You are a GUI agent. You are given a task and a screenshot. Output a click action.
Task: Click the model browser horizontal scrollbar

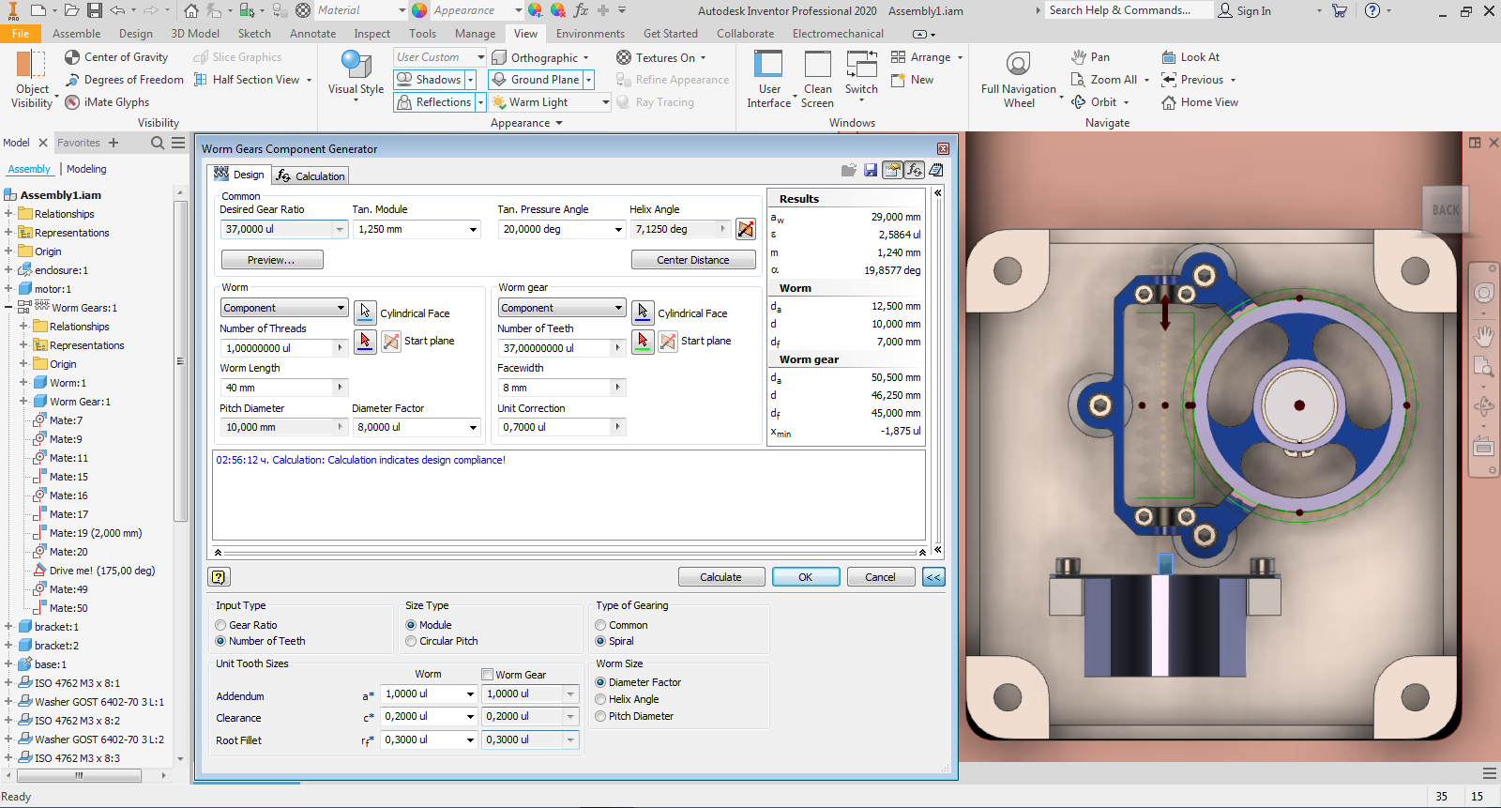78,776
